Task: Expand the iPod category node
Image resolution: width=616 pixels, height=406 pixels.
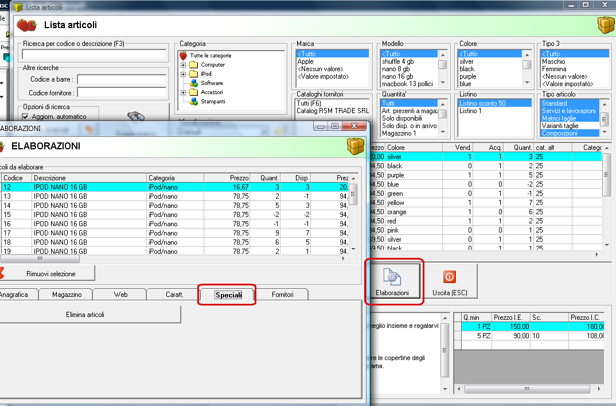Action: click(183, 74)
